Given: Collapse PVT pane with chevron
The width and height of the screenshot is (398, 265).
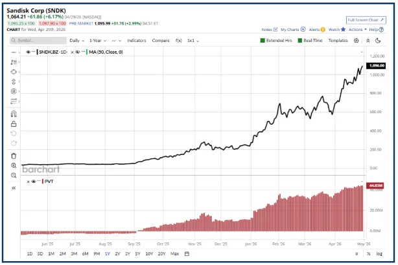Looking at the screenshot, I should coord(362,182).
